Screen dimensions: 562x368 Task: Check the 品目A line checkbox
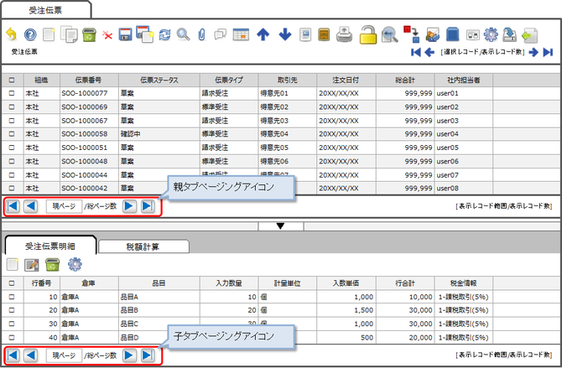point(12,297)
